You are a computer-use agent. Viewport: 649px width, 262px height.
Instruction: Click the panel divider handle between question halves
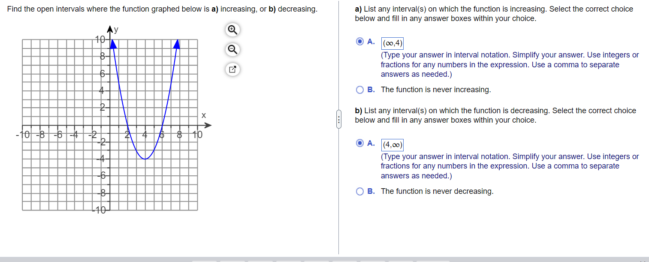[338, 119]
